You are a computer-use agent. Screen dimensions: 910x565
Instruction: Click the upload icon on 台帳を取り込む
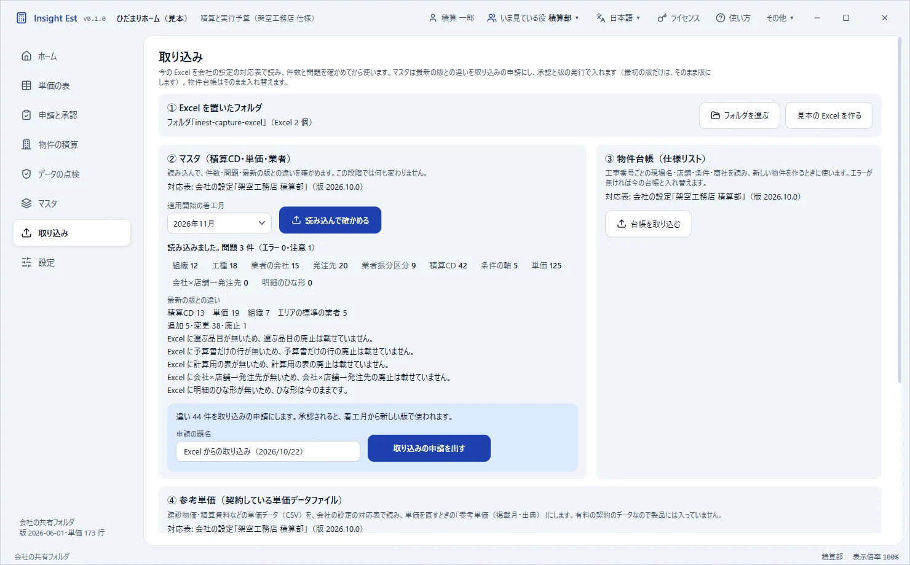[622, 224]
